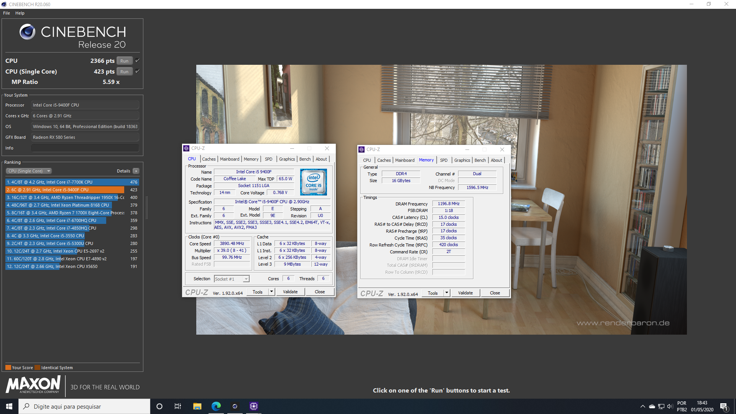Image resolution: width=736 pixels, height=414 pixels.
Task: Select the Xeon CPU X5650 ranking row
Action: tap(72, 266)
